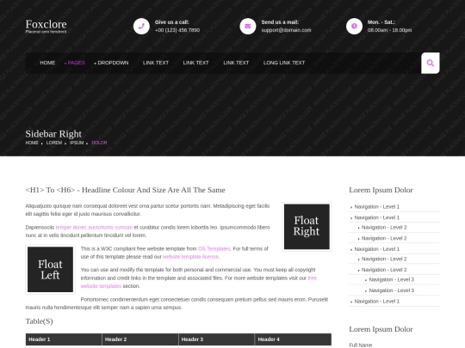This screenshot has width=465, height=348.
Task: Select second Navigation - Level 1 sidebar item
Action: point(377,217)
